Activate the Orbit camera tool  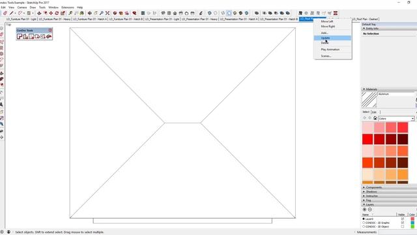90,13
